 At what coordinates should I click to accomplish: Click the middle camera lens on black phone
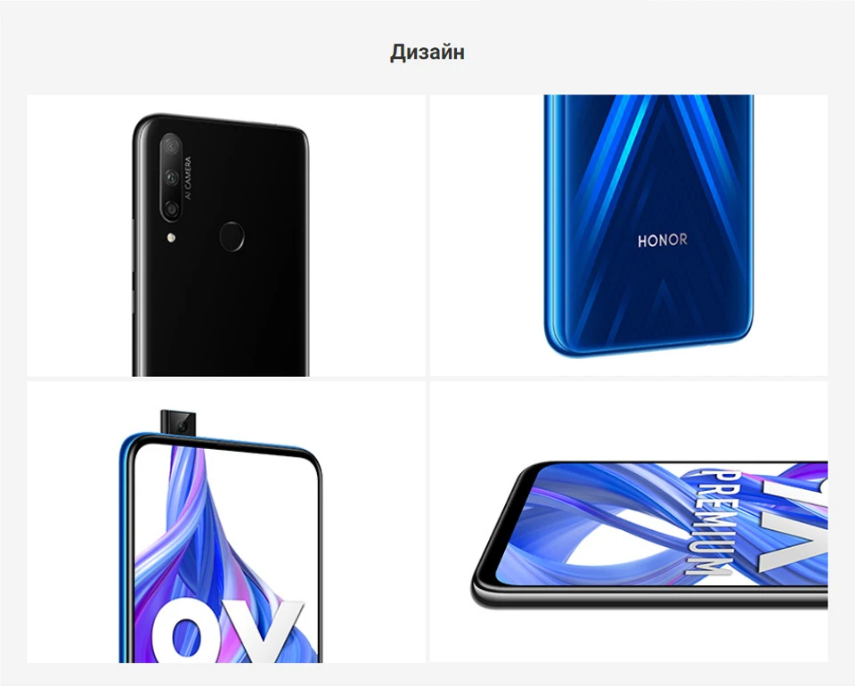click(x=172, y=177)
